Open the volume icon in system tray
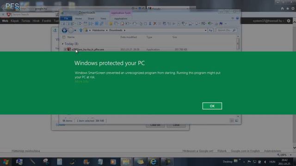 pyautogui.click(x=265, y=162)
